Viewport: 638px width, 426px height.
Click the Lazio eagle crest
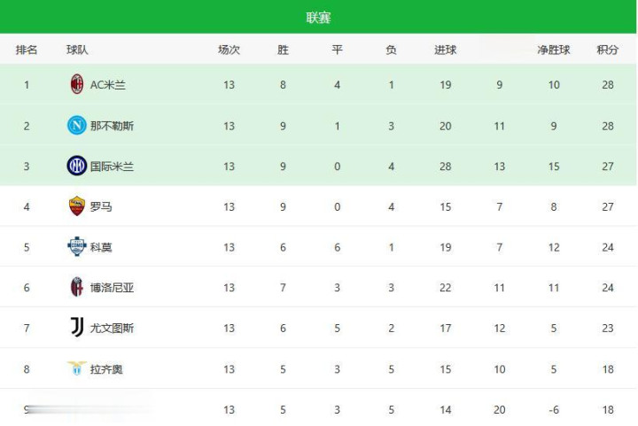click(77, 368)
